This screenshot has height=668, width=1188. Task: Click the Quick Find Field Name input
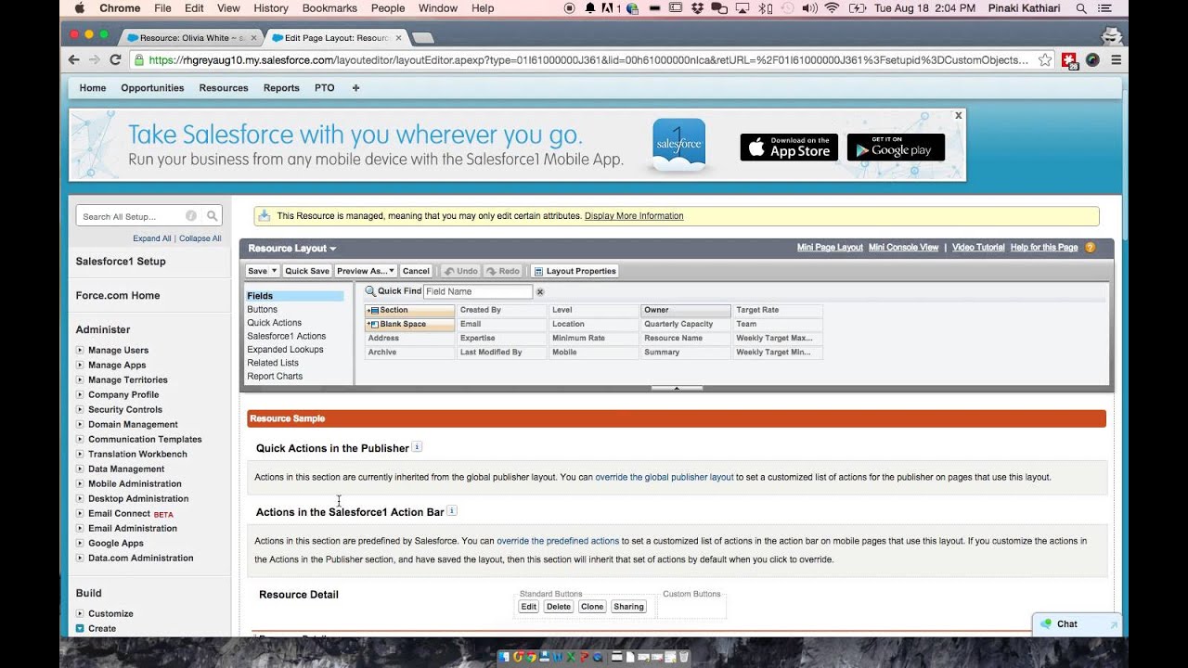coord(478,291)
